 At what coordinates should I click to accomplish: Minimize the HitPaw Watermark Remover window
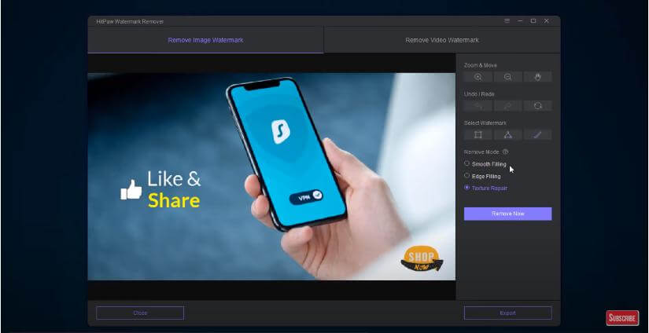[520, 20]
